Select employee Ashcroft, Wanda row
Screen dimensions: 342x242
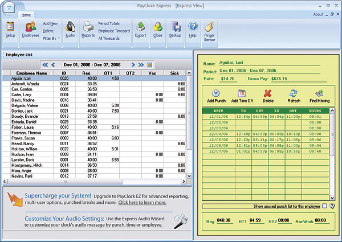[x=94, y=84]
